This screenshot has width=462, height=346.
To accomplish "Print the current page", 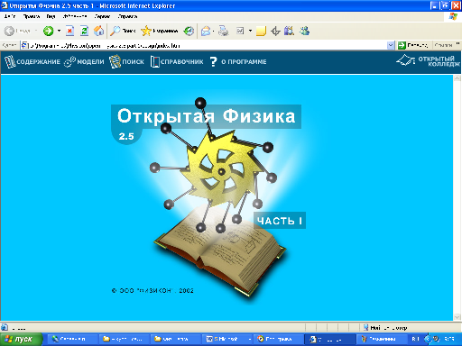I will click(224, 31).
